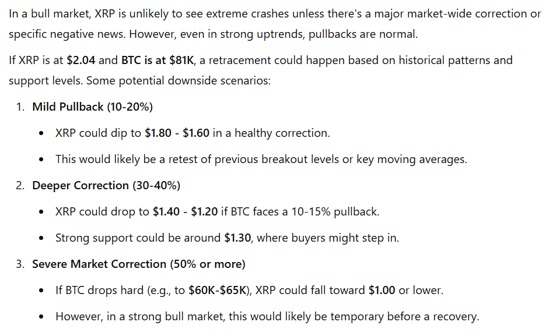
Task: Click the bold $2.04 XRP price
Action: tap(80, 60)
